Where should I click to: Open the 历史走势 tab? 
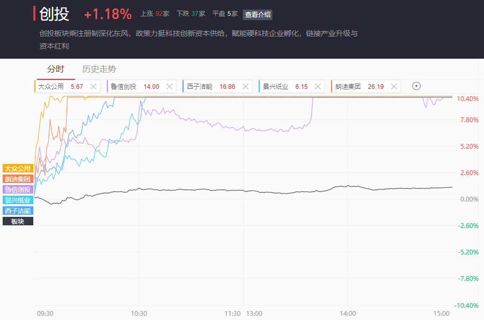tap(99, 69)
